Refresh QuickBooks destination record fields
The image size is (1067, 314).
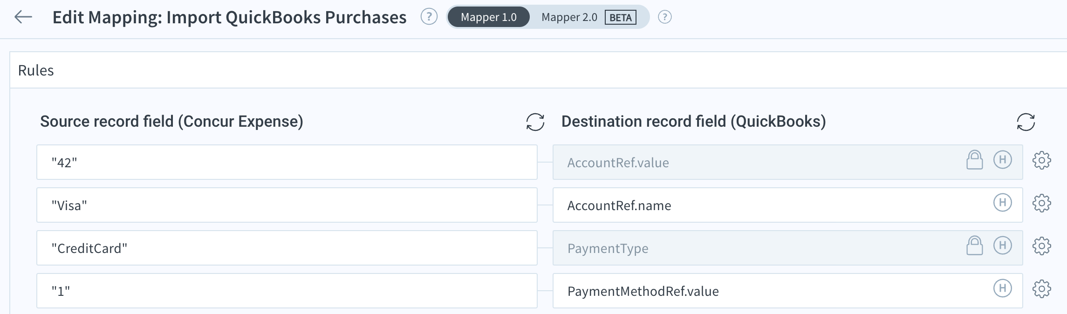coord(1026,122)
